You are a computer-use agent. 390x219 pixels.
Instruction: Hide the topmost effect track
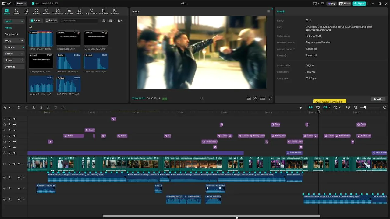14,119
